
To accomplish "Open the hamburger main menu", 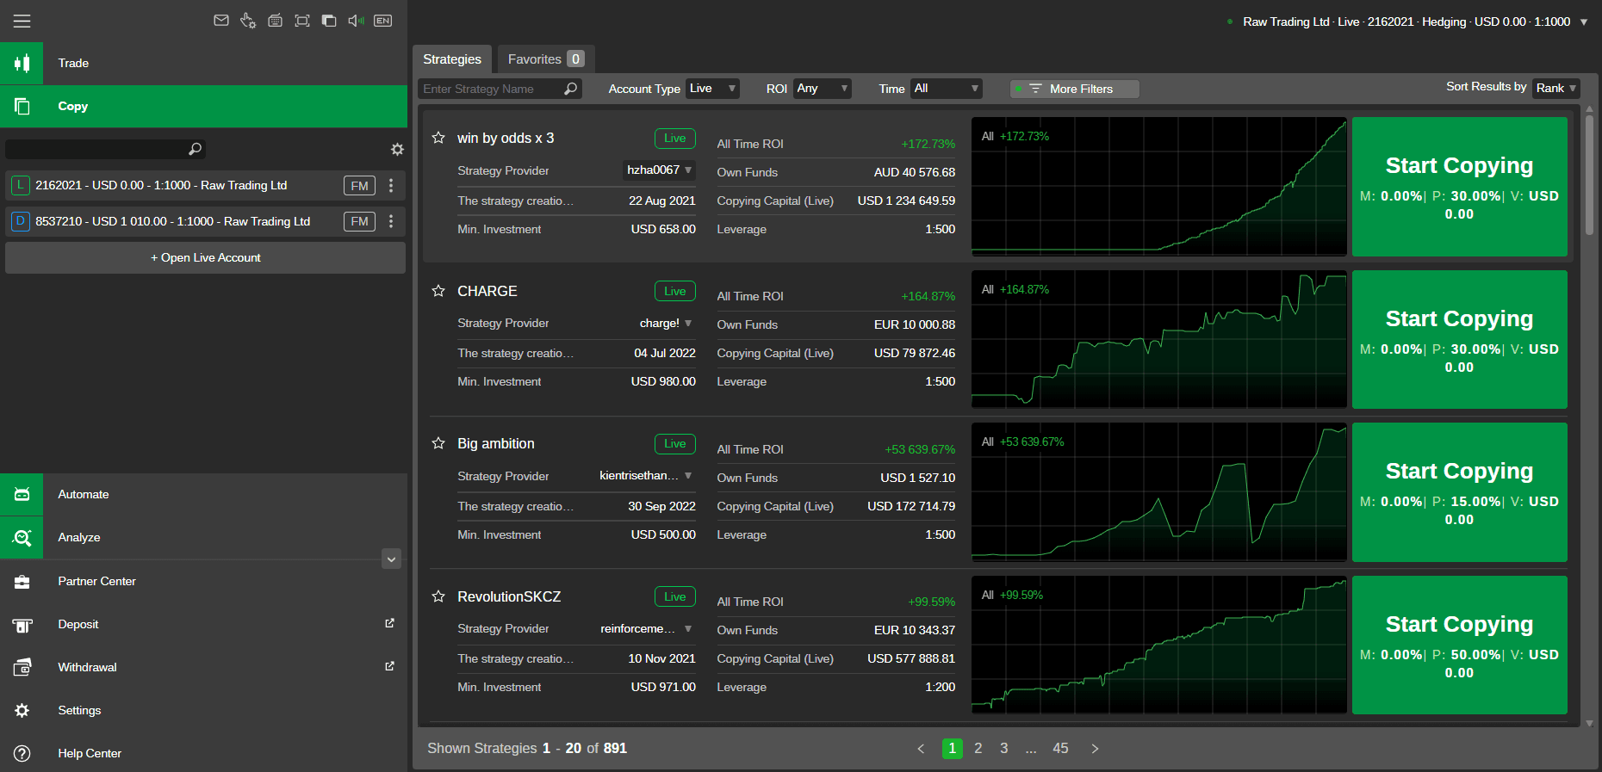I will [22, 22].
